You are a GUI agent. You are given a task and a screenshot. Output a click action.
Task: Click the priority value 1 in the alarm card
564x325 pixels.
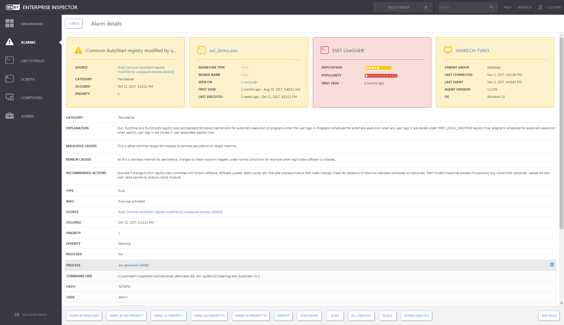click(x=119, y=94)
